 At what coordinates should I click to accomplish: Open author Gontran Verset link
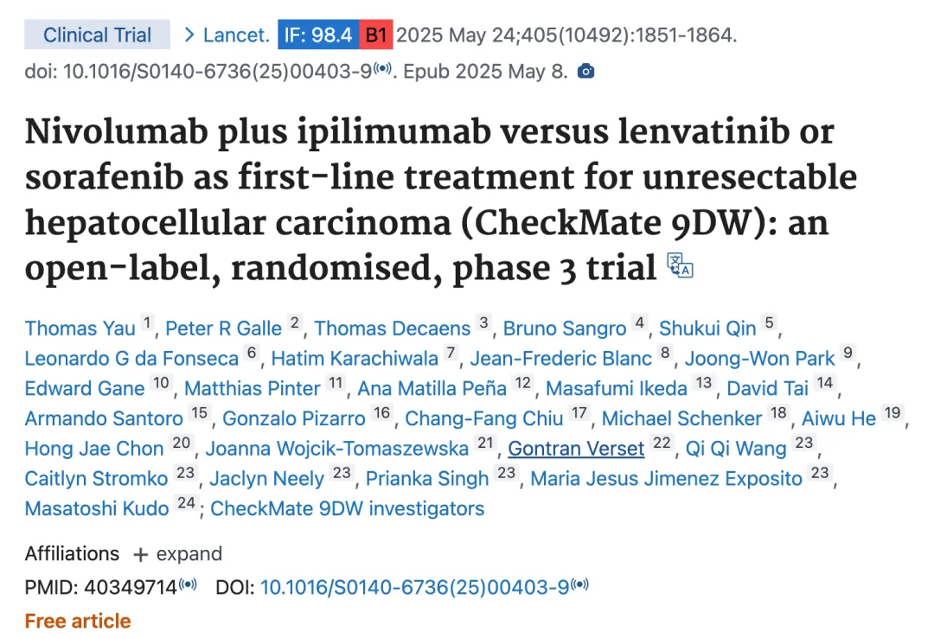point(576,449)
